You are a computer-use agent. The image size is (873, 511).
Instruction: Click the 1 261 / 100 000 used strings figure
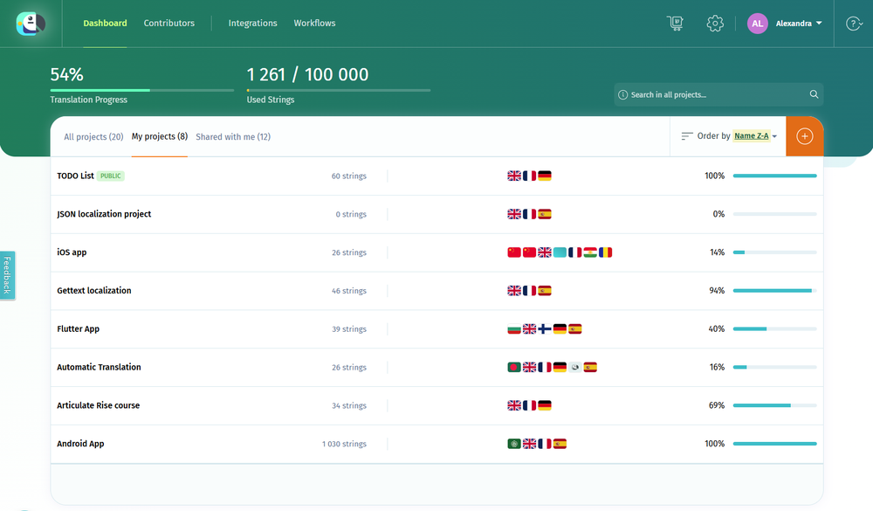pos(307,74)
